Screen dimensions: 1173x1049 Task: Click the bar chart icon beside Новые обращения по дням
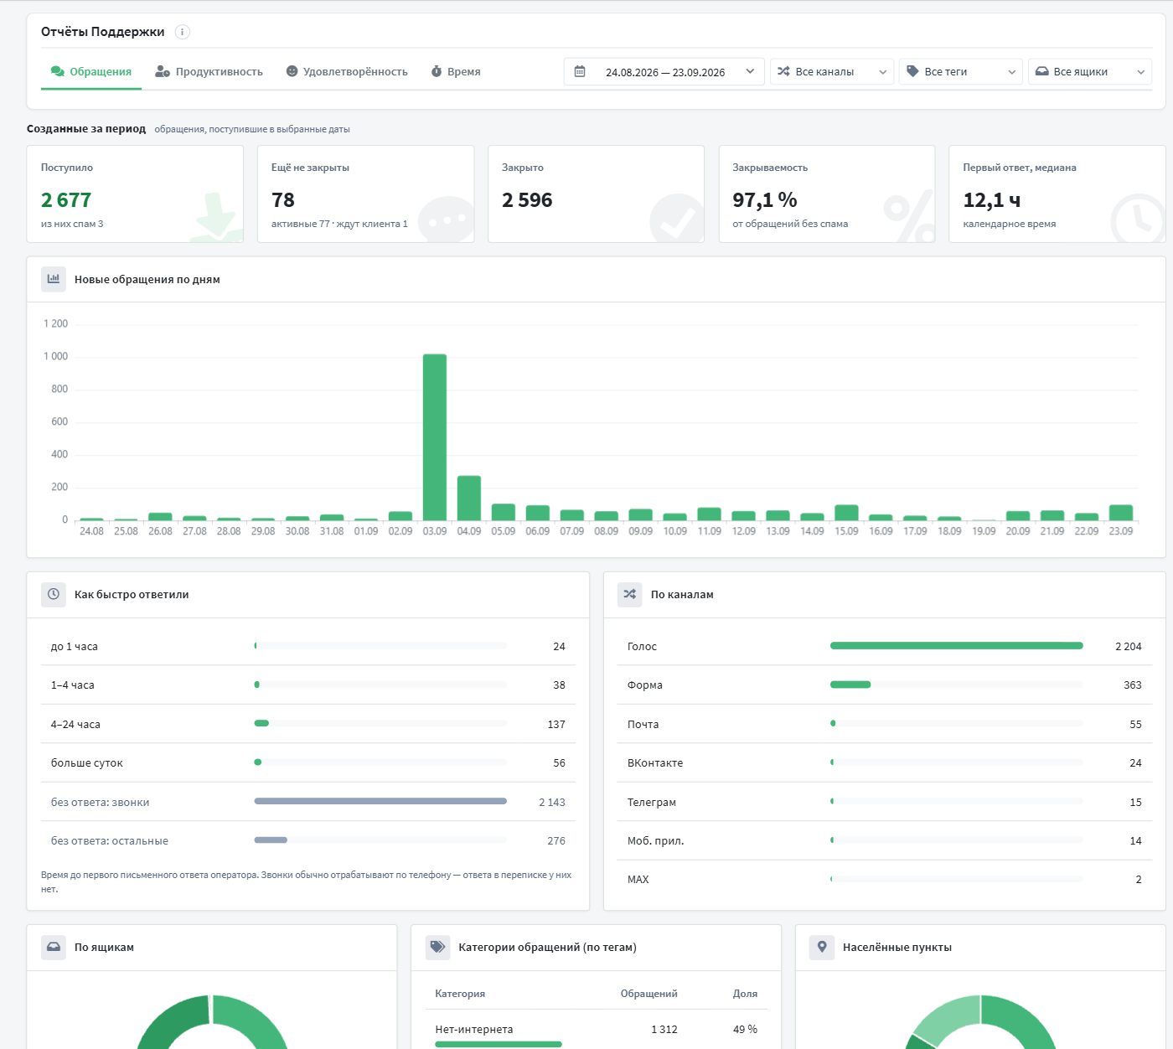54,279
